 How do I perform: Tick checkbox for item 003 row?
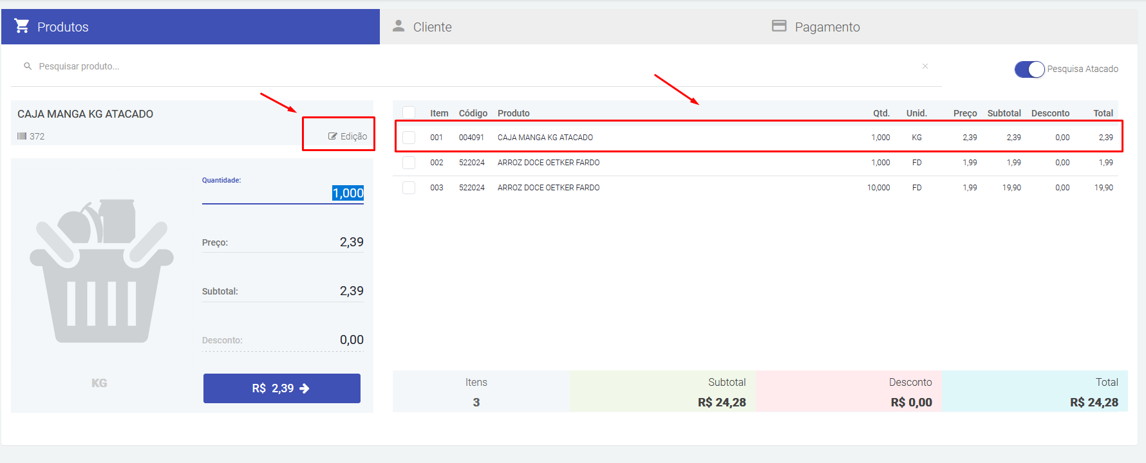click(x=409, y=188)
